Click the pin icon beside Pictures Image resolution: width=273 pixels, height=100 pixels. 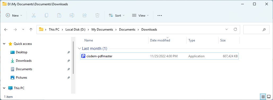pos(69,78)
